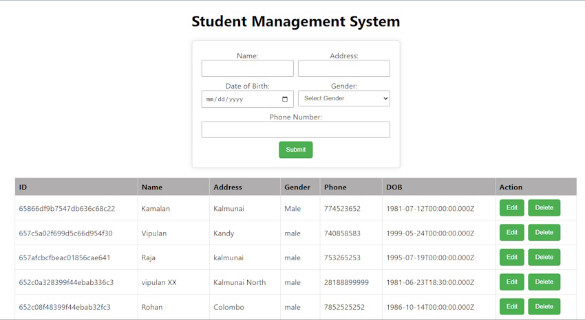Click the Date of Birth field

click(247, 99)
